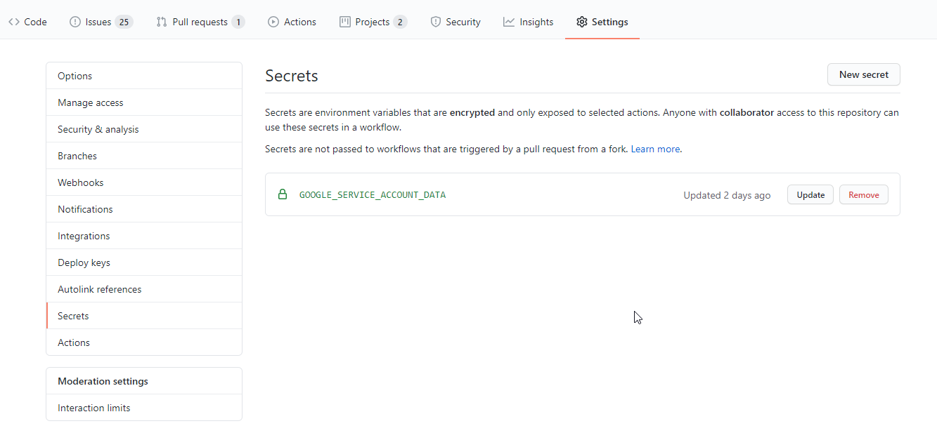Click the green lock icon beside the secret
Image resolution: width=937 pixels, height=433 pixels.
coord(283,194)
